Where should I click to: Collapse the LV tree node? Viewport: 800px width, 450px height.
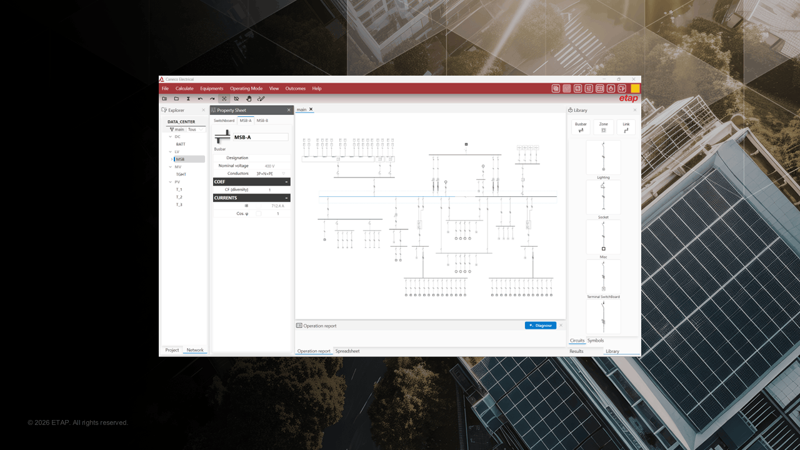[169, 152]
